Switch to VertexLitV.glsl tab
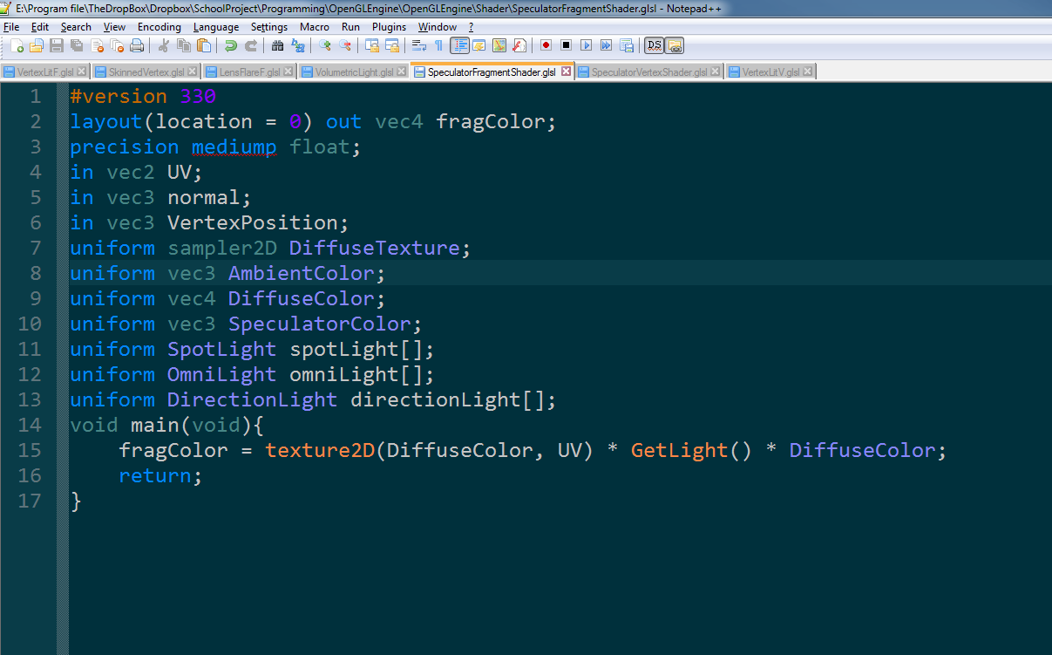 (x=770, y=72)
